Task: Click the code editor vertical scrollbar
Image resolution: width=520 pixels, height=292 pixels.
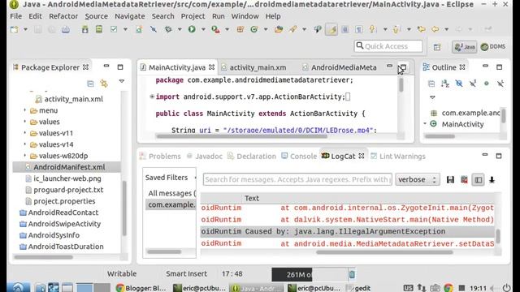Action: [401, 85]
